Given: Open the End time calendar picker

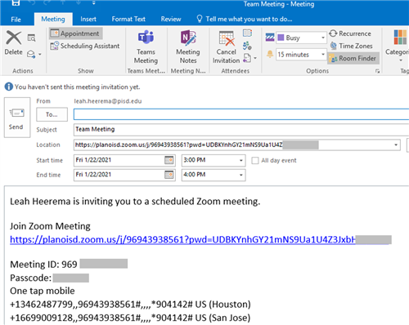Looking at the screenshot, I should [x=169, y=175].
